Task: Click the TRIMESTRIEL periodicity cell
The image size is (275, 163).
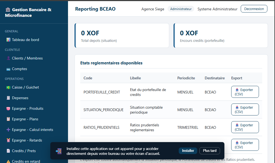Action: [188, 127]
